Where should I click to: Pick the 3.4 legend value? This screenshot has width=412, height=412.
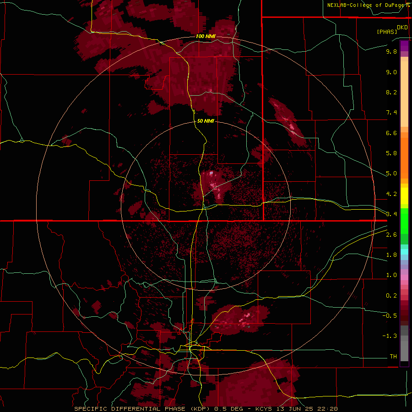[391, 214]
